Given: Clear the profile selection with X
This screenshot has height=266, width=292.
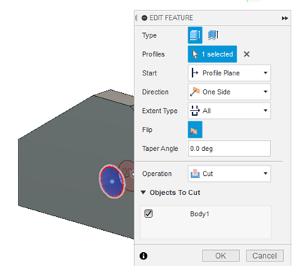Looking at the screenshot, I should [247, 54].
